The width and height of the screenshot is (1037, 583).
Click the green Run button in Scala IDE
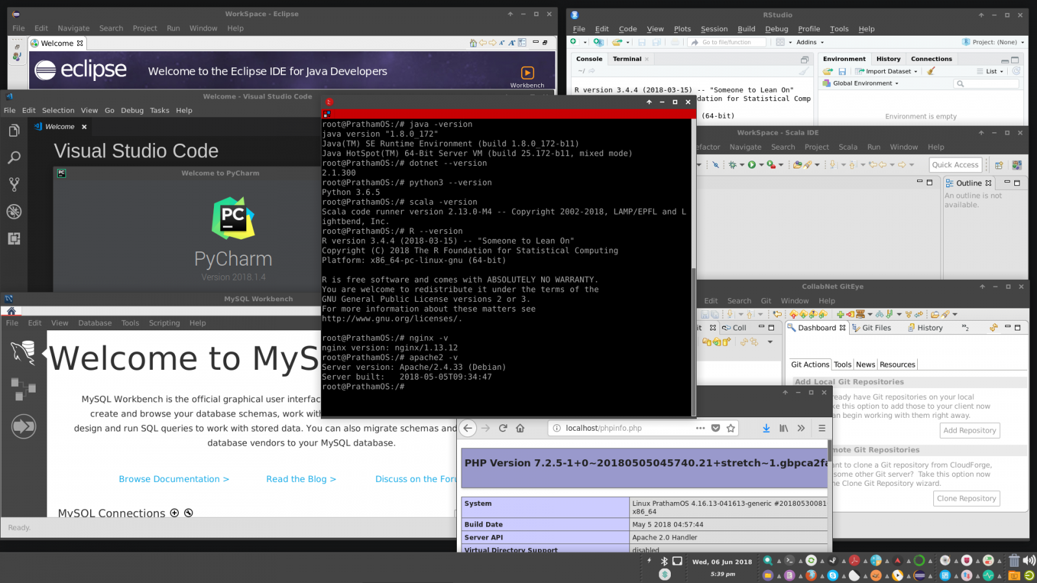(x=752, y=165)
